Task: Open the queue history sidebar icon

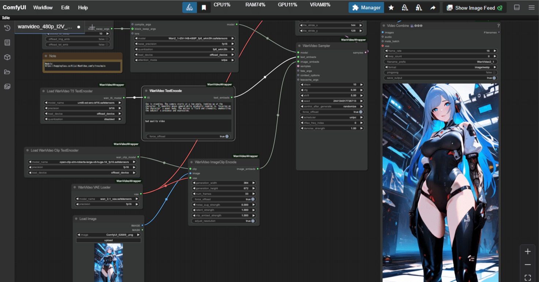Action: pos(7,28)
